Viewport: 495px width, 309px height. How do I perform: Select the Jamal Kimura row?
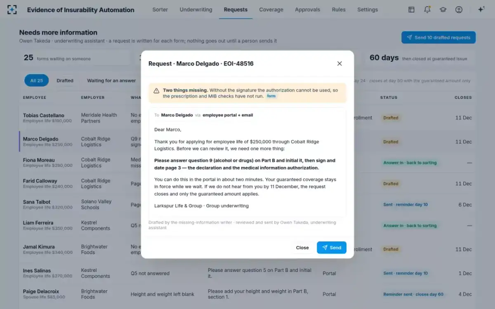(x=247, y=249)
